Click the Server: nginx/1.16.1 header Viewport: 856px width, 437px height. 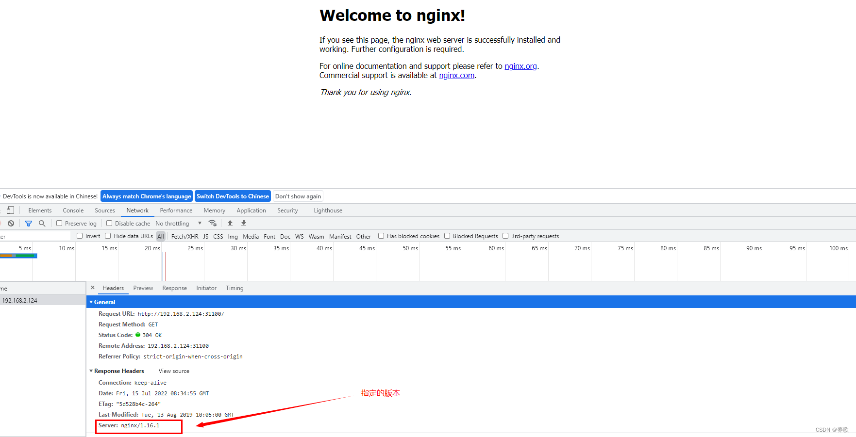point(129,425)
